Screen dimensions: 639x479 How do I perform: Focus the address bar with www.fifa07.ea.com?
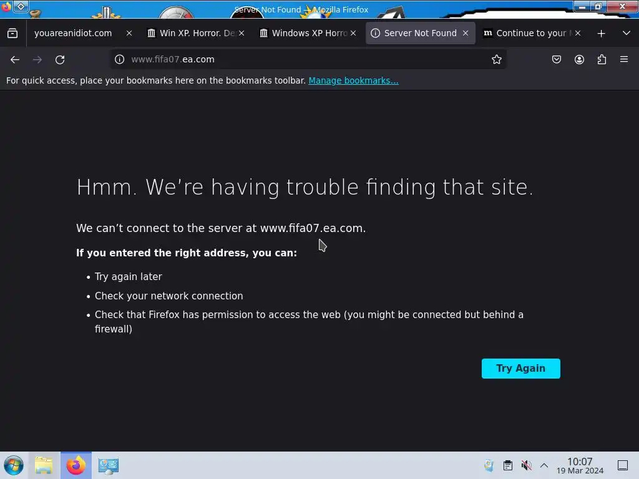(x=308, y=59)
